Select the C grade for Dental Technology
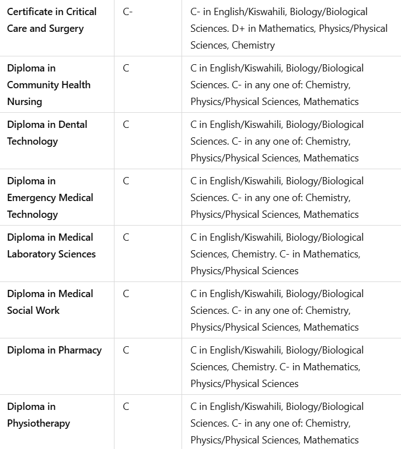401x449 pixels. (x=126, y=125)
